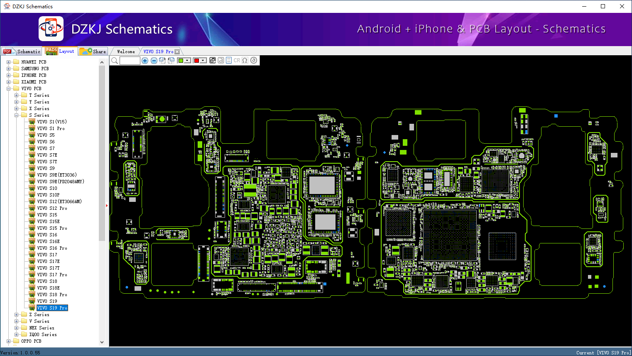Expand the HUAWEI PCB folder
Screen dimensions: 632x356
(8, 62)
